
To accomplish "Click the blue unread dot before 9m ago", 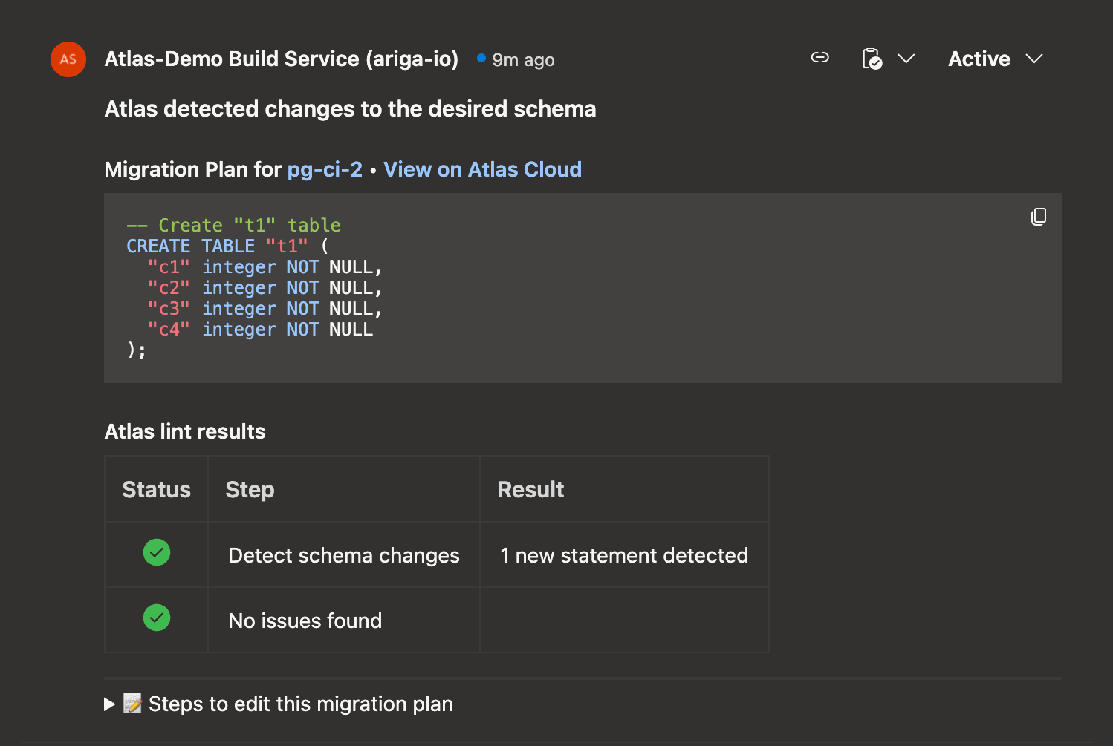I will coord(480,58).
